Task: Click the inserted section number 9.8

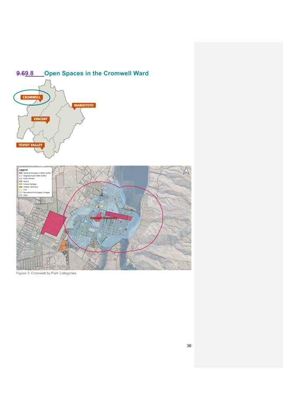Action: [x=29, y=73]
